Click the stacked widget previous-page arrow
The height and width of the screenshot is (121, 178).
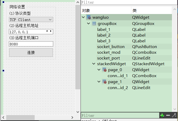click(47, 31)
